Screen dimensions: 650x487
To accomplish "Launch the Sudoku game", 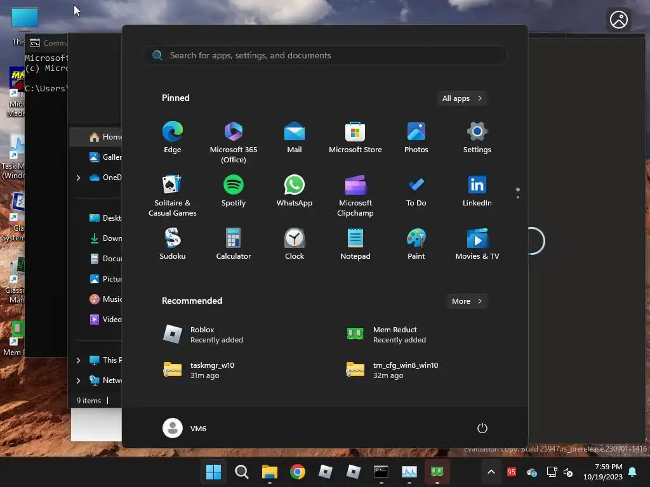I will click(x=173, y=244).
